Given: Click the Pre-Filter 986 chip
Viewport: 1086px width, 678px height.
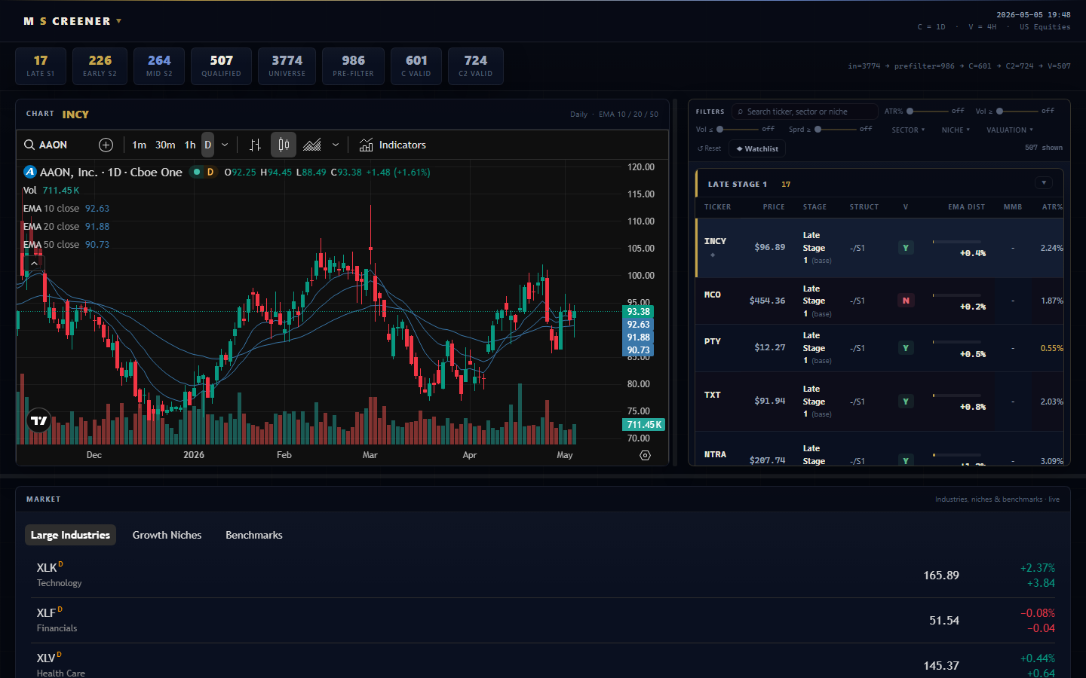Looking at the screenshot, I should point(353,66).
